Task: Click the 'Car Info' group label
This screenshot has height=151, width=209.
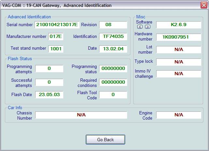Action: (x=15, y=108)
